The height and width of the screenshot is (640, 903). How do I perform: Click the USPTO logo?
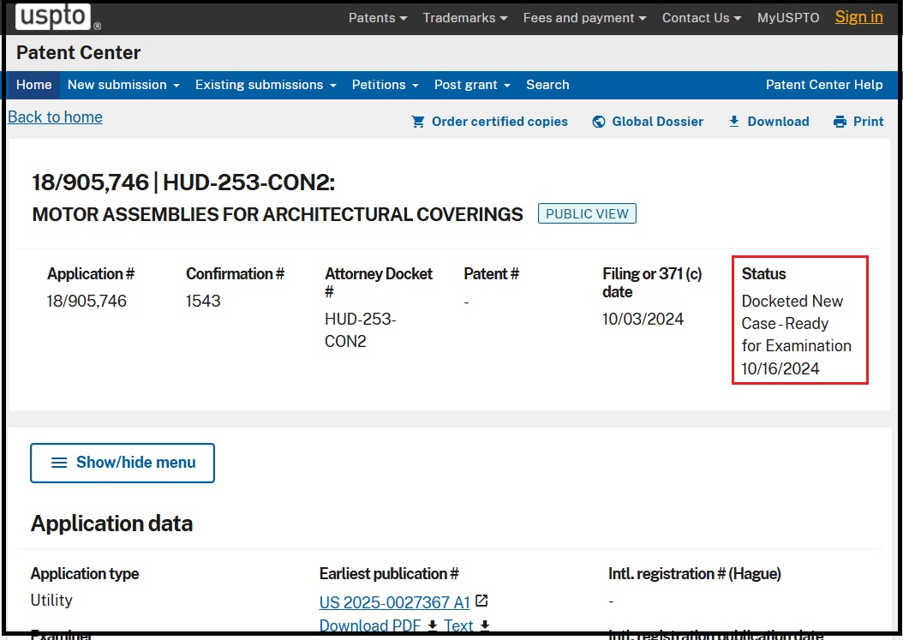click(x=53, y=16)
